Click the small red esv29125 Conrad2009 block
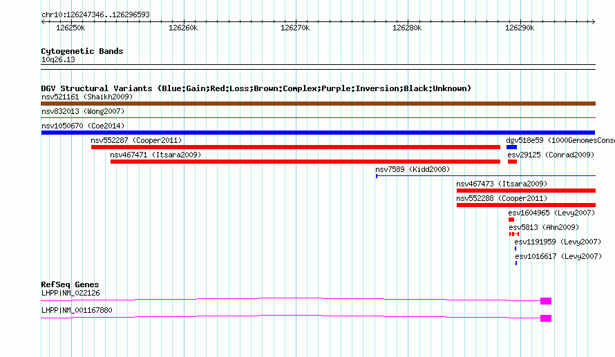The width and height of the screenshot is (615, 357). click(512, 162)
